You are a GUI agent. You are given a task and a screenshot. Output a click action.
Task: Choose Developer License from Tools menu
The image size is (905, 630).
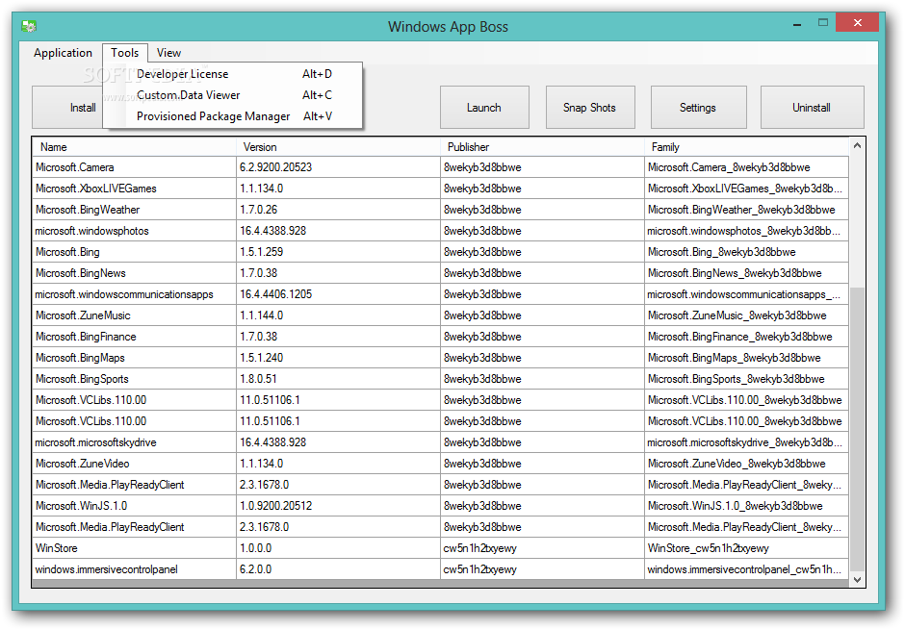pos(233,74)
